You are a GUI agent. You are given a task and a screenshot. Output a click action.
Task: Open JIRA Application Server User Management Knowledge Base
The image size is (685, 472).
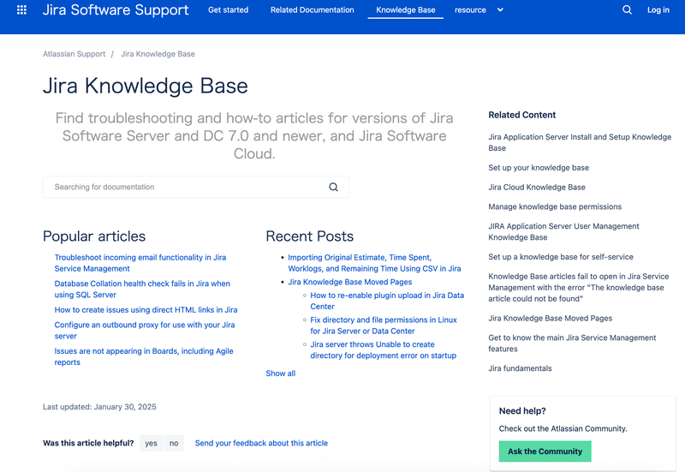click(563, 231)
